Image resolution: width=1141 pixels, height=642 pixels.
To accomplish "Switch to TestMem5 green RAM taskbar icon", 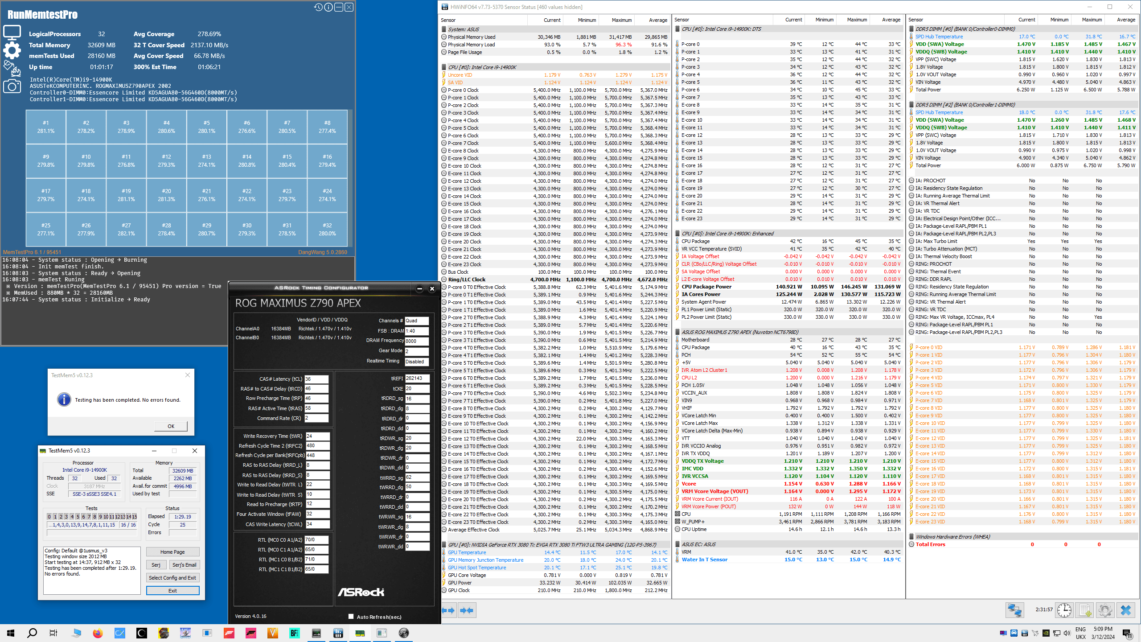I will coord(360,633).
